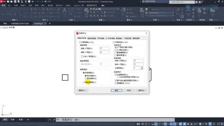224x126 pixels.
Task: Click the 選項(T)... button
Action: pyautogui.click(x=83, y=90)
